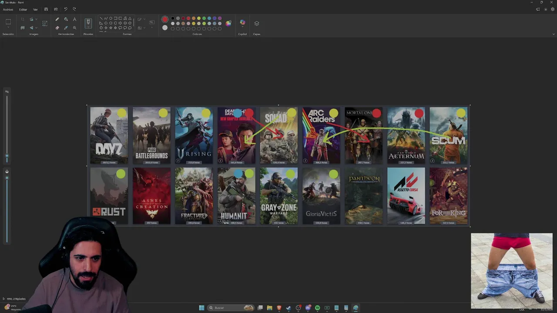Redo the last undone action
This screenshot has height=313, width=557.
coord(74,9)
